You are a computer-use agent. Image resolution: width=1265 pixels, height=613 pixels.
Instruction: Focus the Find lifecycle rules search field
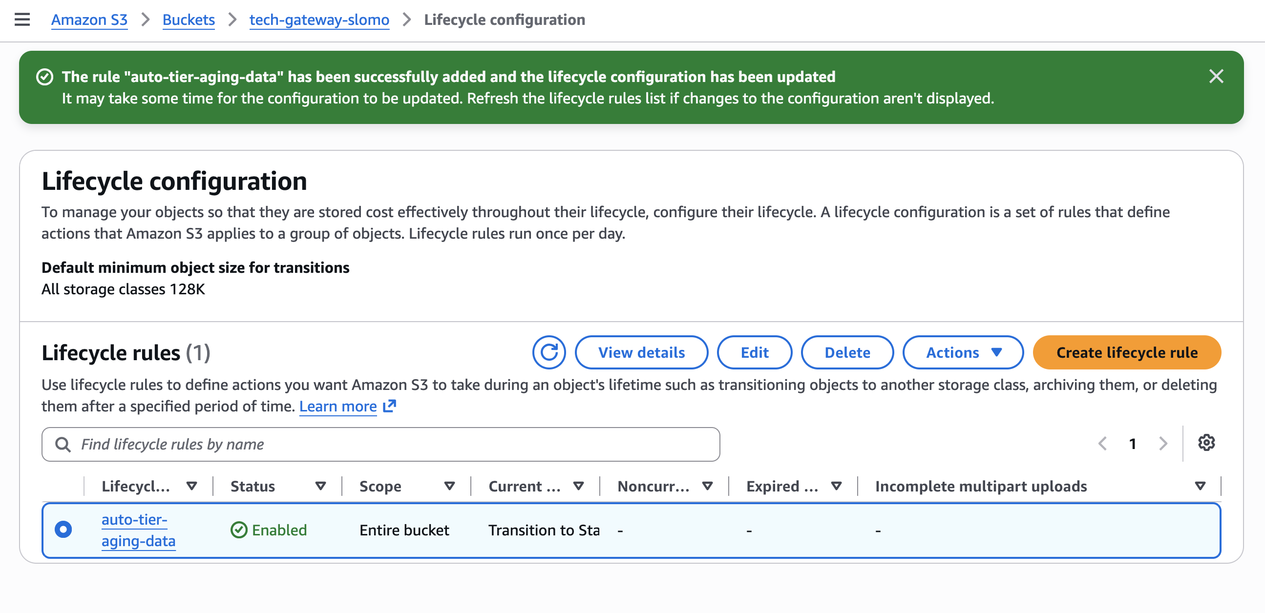click(x=380, y=444)
